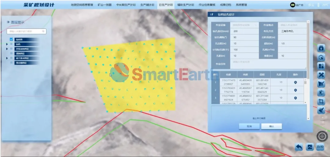The width and height of the screenshot is (330, 157).
Task: Click the 取消 button
Action: tap(249, 126)
